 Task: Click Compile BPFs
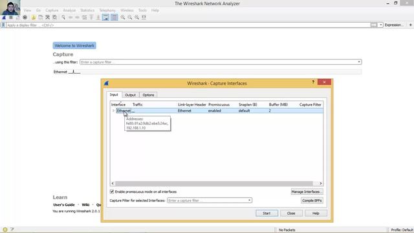pyautogui.click(x=312, y=201)
